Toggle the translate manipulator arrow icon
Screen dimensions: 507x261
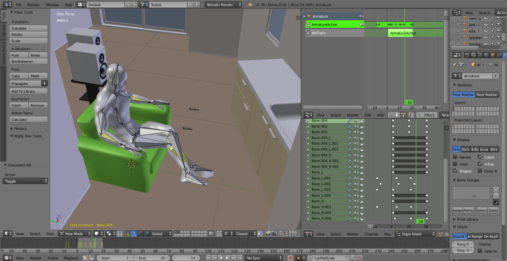pos(134,233)
